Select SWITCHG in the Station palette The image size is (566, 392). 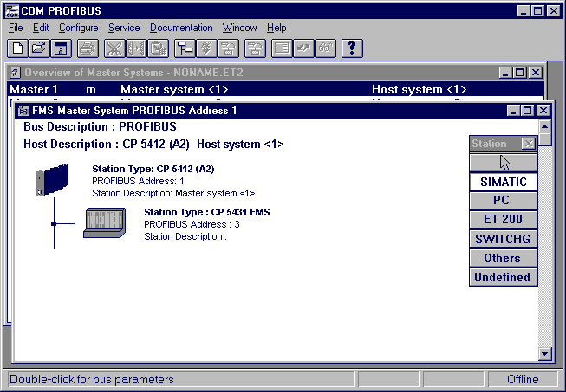click(x=504, y=239)
